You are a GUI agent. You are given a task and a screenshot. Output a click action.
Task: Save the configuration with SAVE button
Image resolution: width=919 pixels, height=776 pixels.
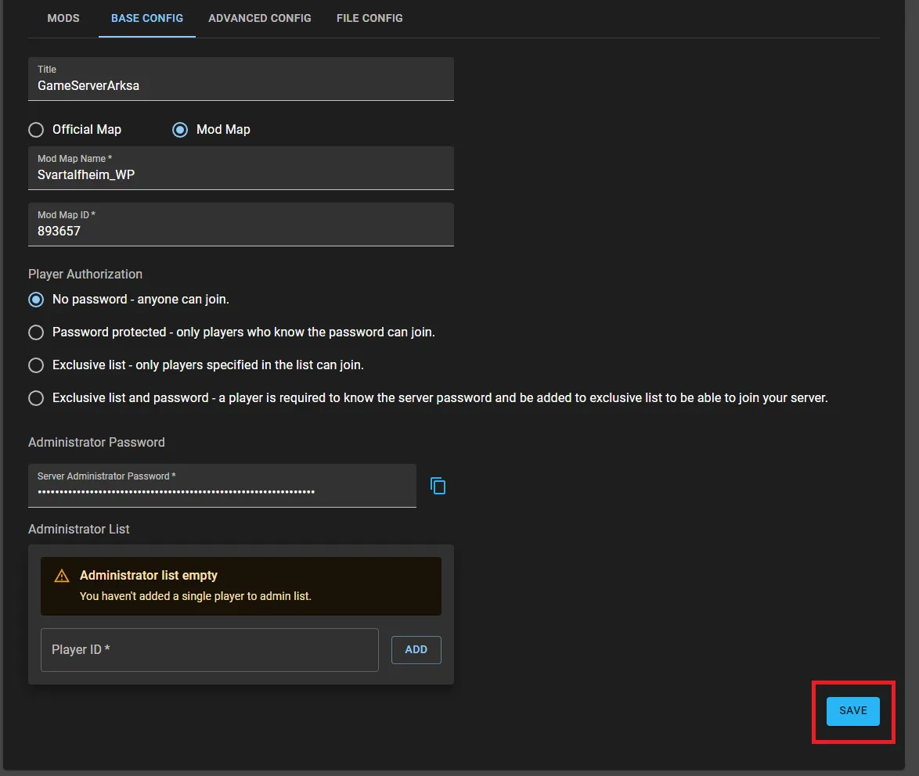point(852,711)
